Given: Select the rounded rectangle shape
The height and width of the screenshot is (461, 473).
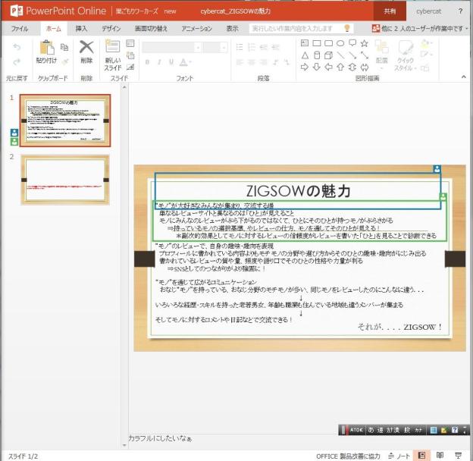Looking at the screenshot, I should (328, 43).
